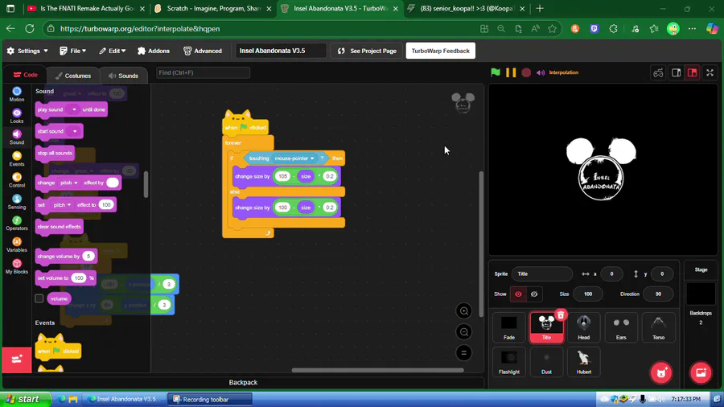Open the choose a sprite button
The height and width of the screenshot is (407, 724).
coord(661,373)
